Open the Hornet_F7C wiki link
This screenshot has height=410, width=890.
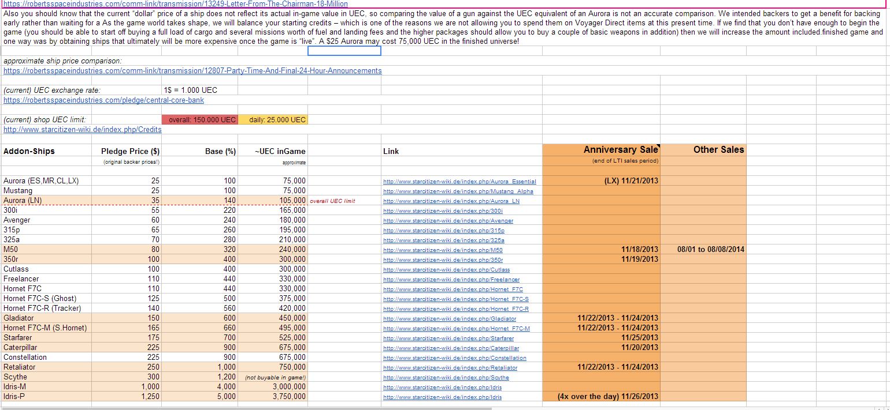coord(453,289)
